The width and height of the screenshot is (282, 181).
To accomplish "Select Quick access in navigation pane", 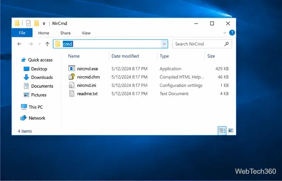I will pos(40,60).
